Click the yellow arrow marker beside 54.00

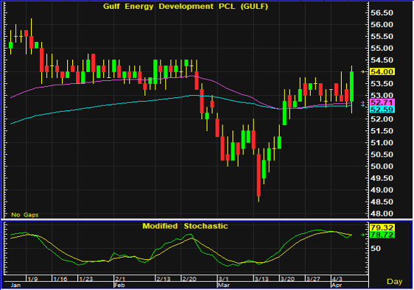[x=363, y=72]
